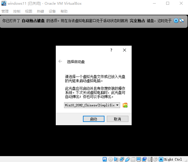188x162 pixels.
Task: Open the 视图 menu
Action: (29, 11)
